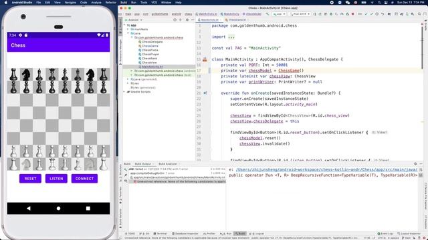
Task: Tap the emulator back navigation triangle
Action: (29, 208)
